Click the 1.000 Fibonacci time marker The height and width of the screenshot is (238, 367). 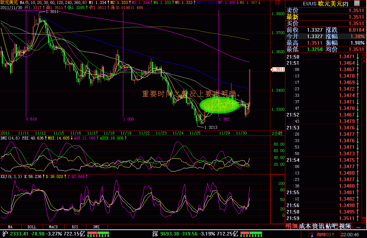click(x=128, y=119)
